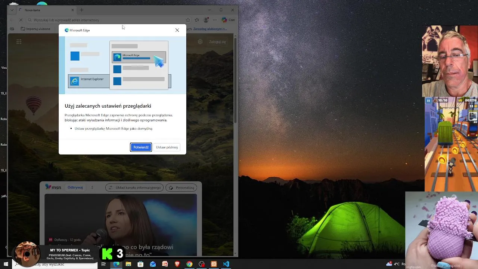Pause the Subway Surfers game video
478x269 pixels.
[428, 101]
